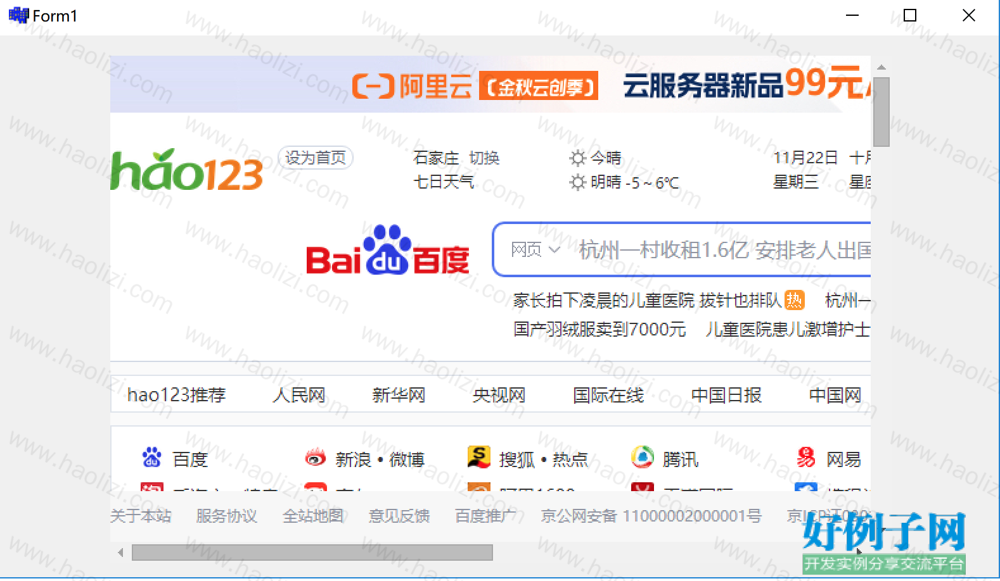Open the 中国网 tab link
This screenshot has width=1000, height=581.
pyautogui.click(x=835, y=395)
